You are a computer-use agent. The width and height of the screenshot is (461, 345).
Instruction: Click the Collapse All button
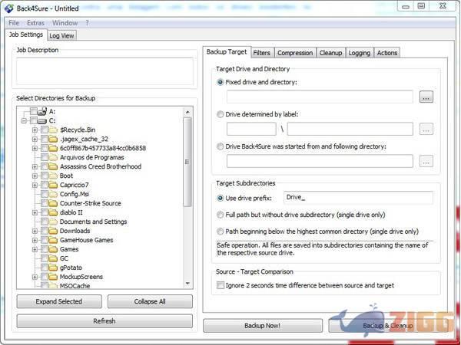click(150, 301)
